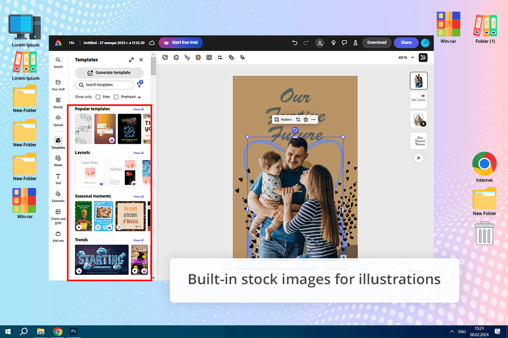
Task: Expand the 60% zoom dropdown
Action: tap(405, 58)
